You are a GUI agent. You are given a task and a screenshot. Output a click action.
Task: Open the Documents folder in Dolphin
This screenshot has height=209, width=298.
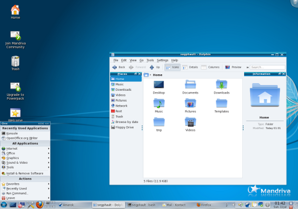(x=190, y=87)
